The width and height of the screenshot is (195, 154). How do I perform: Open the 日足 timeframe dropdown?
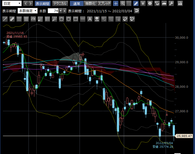pyautogui.click(x=12, y=3)
